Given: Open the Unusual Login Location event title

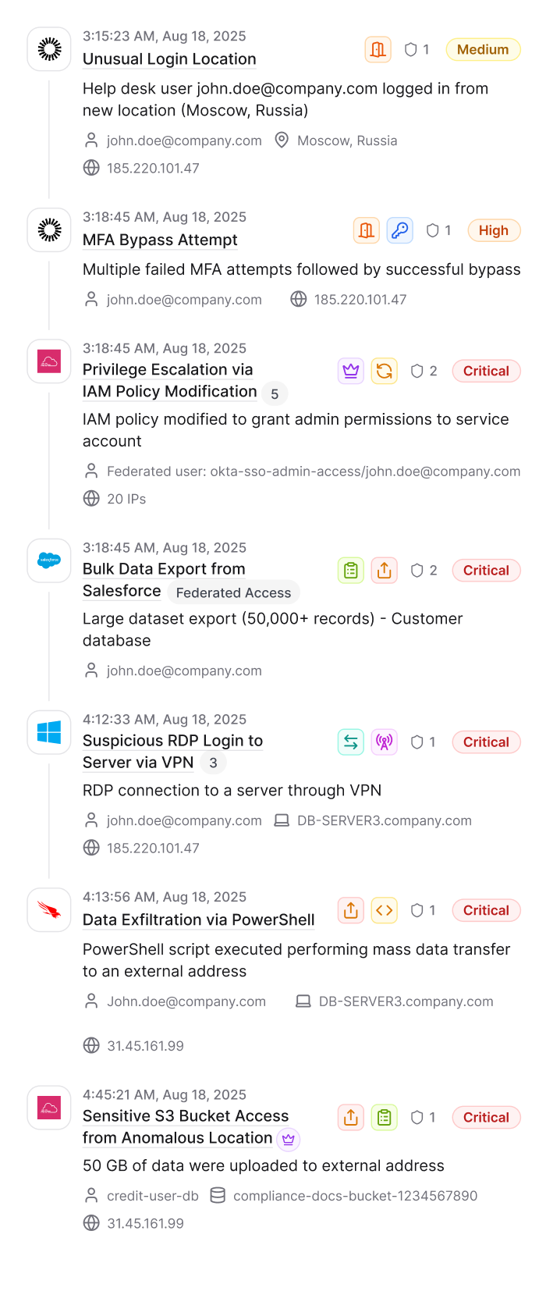Looking at the screenshot, I should [169, 59].
